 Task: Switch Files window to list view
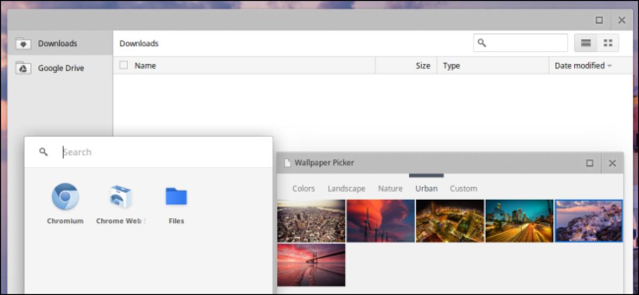tap(585, 43)
